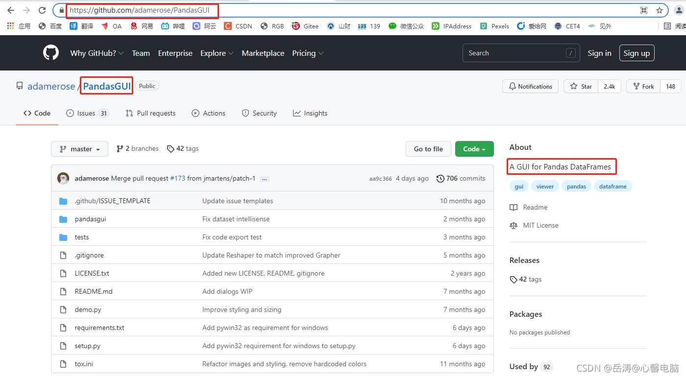This screenshot has width=686, height=377.
Task: Fork the repository
Action: point(643,86)
